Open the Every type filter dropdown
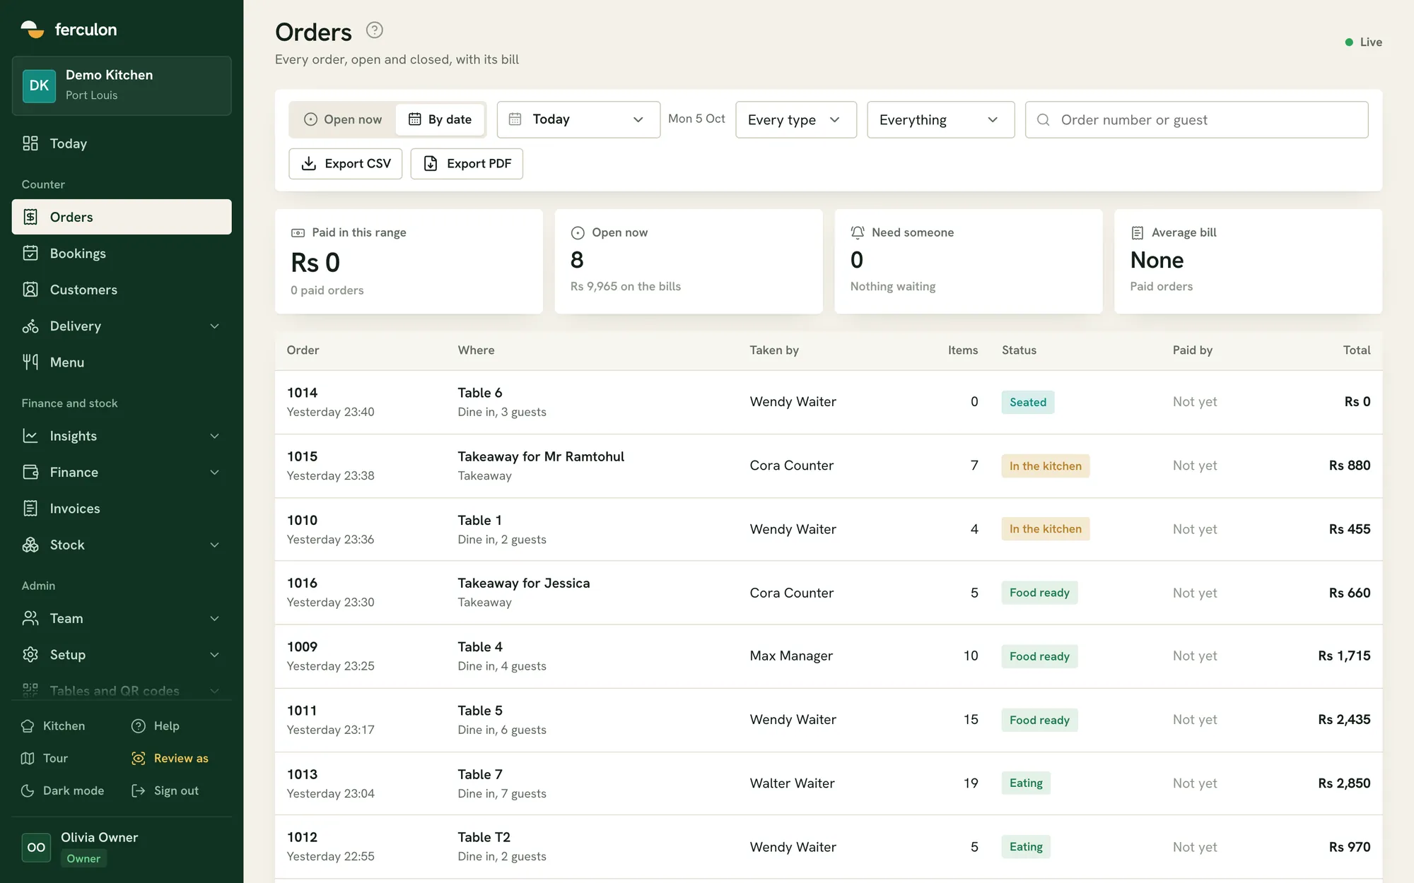1414x883 pixels. (x=796, y=119)
